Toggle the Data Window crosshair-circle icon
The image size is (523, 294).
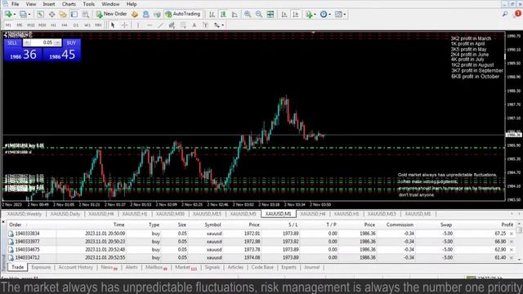pyautogui.click(x=51, y=15)
